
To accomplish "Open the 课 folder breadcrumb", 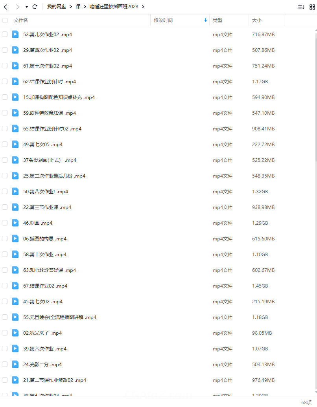I will tap(78, 7).
